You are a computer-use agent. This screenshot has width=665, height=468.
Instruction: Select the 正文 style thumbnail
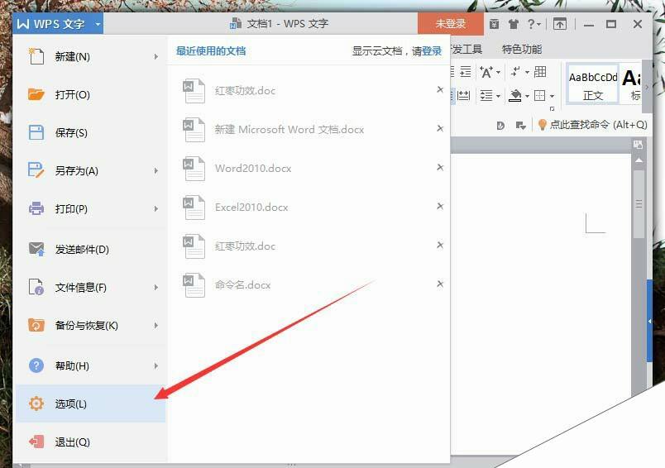point(593,84)
